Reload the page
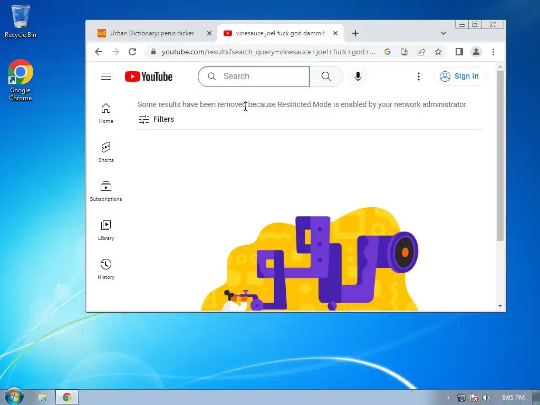540x405 pixels. tap(132, 52)
